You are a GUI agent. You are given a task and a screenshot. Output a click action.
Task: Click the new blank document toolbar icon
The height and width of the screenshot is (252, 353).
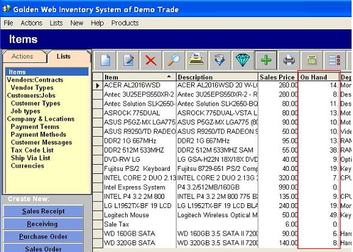pos(105,60)
